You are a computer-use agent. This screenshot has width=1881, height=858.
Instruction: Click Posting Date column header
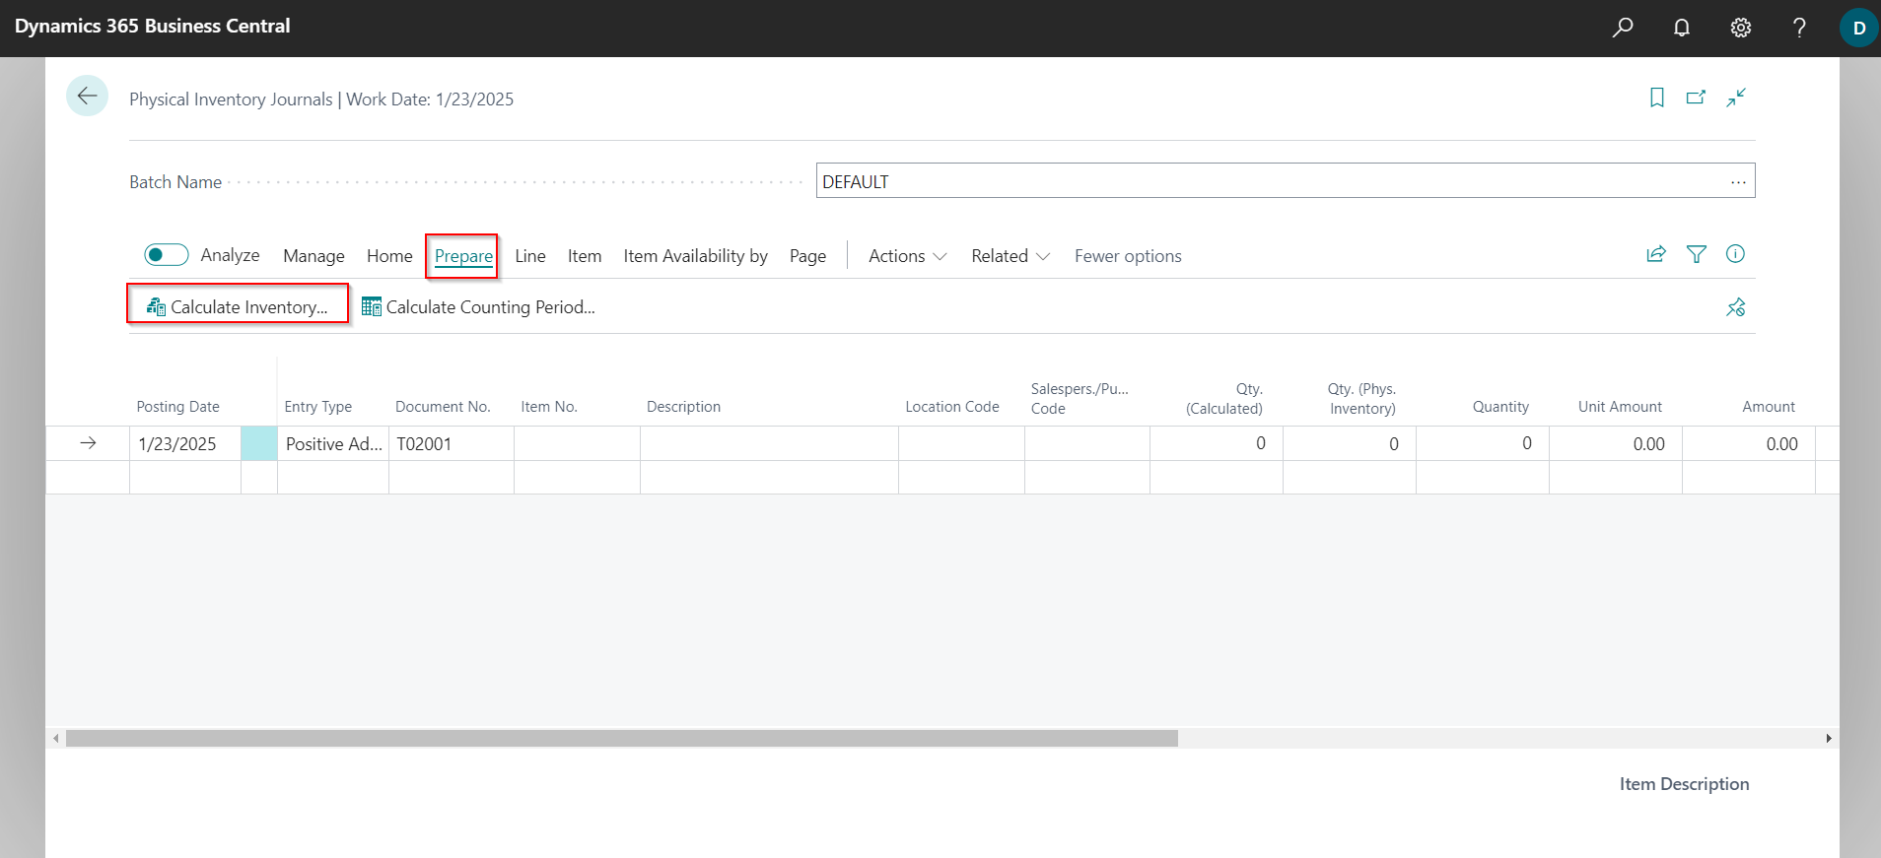tap(177, 407)
